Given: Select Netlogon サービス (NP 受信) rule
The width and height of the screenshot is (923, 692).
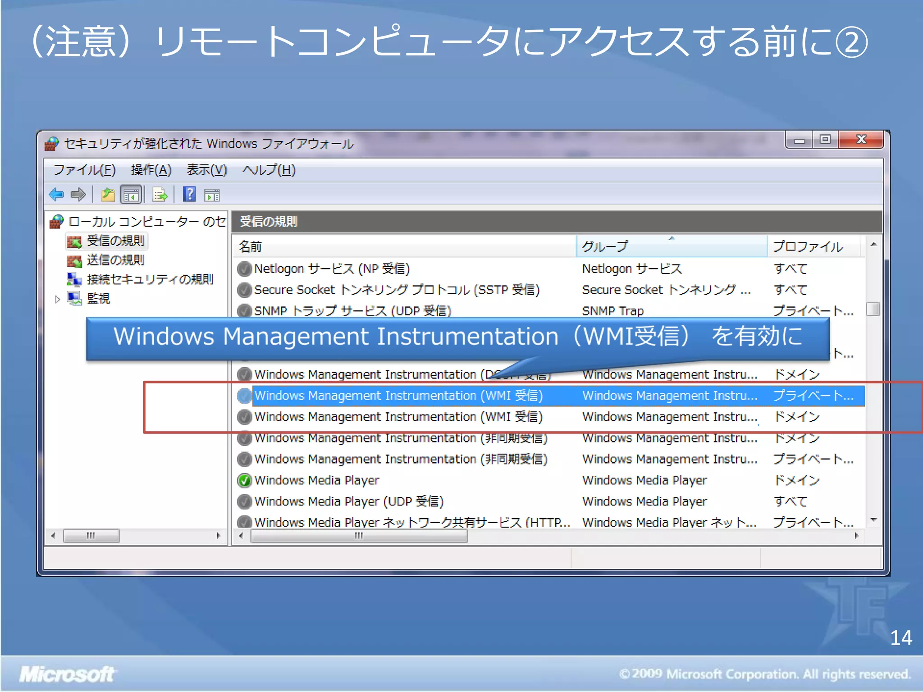Looking at the screenshot, I should pos(332,269).
